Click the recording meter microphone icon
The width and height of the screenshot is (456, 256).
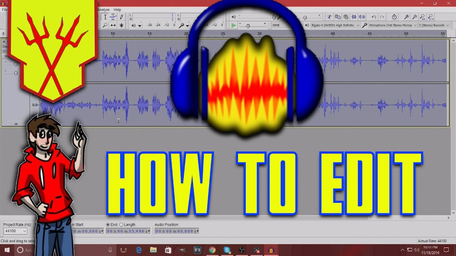181,25
